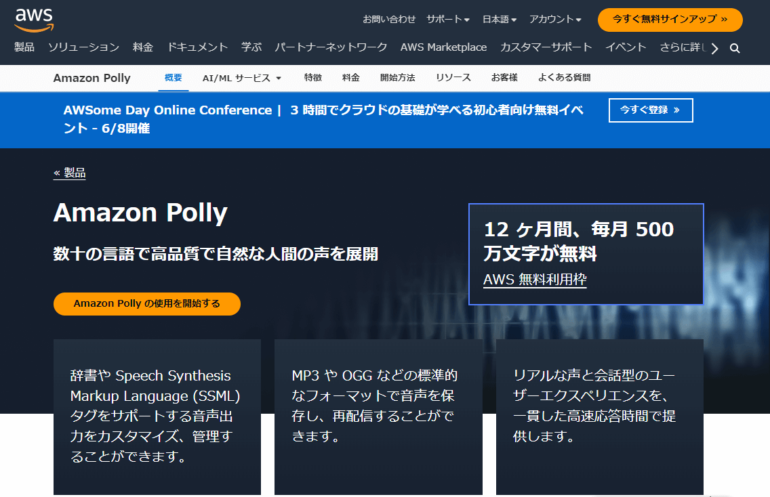Open the search magnifier icon
Screen dimensions: 770x497
[x=735, y=48]
